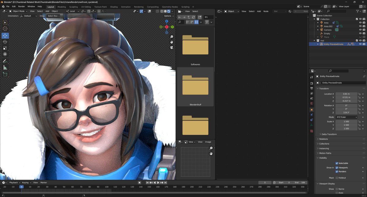The width and height of the screenshot is (367, 197).
Task: Hide the Camera object in viewport
Action: [x=360, y=30]
